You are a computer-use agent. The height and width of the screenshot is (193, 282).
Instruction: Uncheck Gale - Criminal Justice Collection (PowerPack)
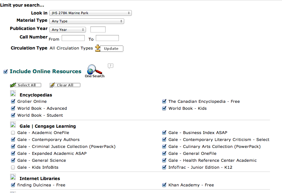tap(13, 147)
